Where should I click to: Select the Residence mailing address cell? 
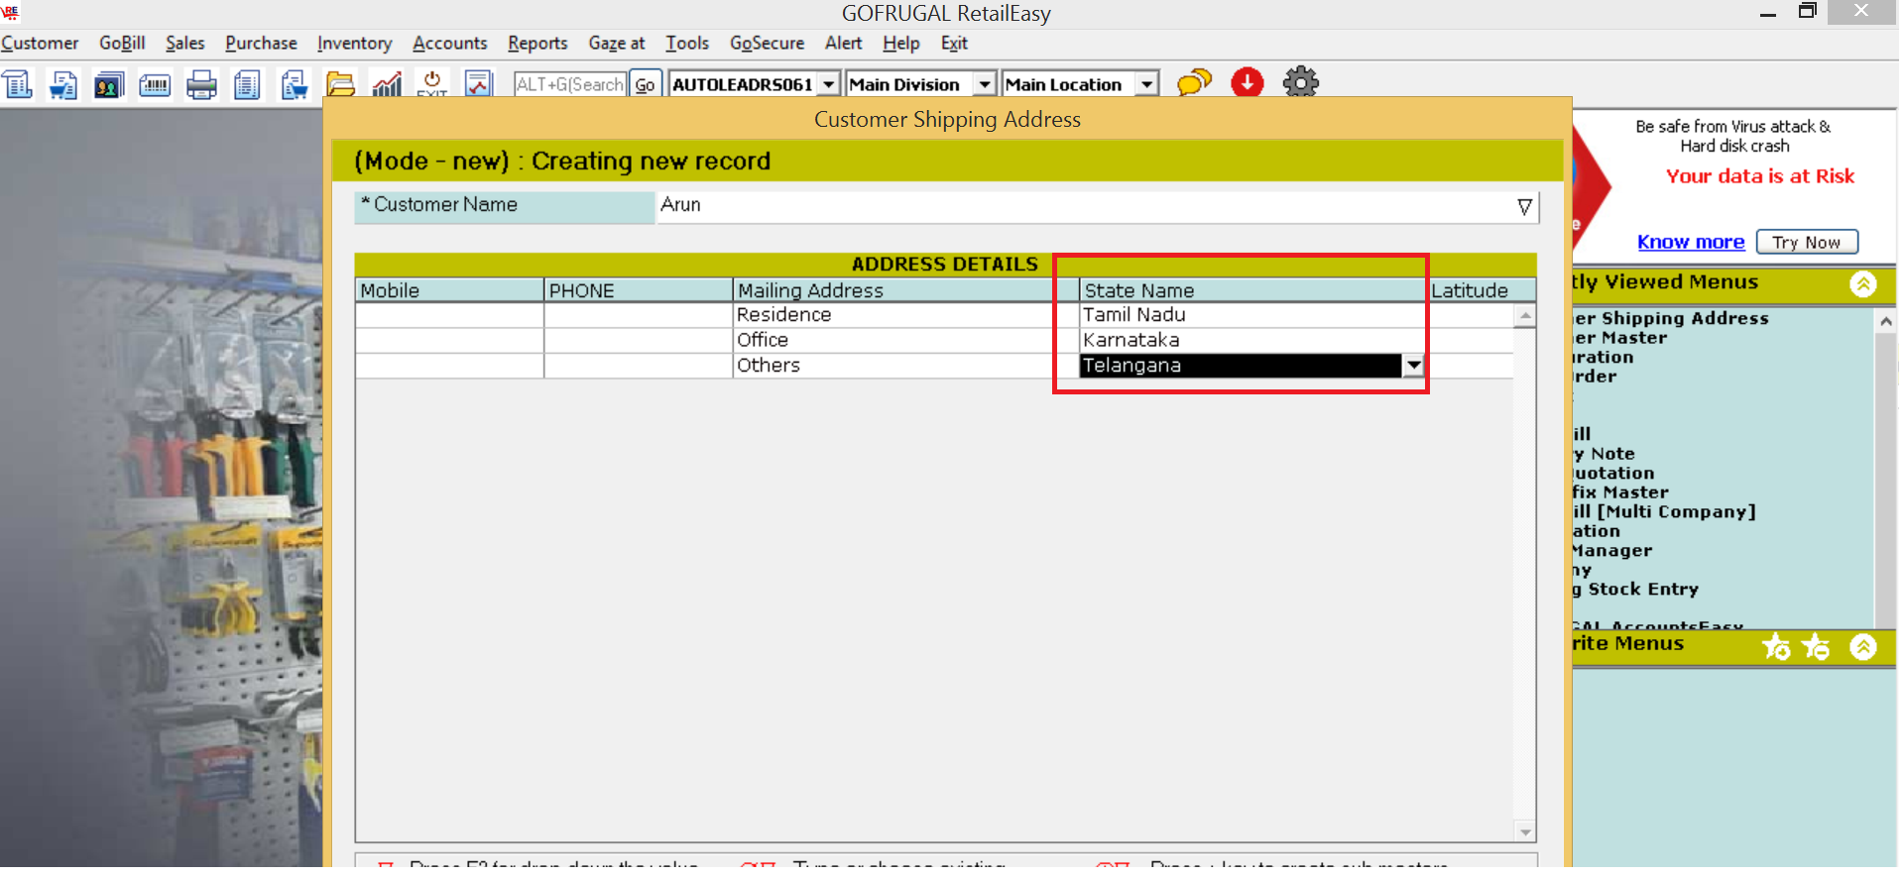click(x=905, y=315)
